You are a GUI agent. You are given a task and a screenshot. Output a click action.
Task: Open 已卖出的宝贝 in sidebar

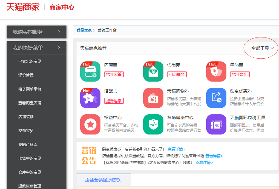point(30,61)
